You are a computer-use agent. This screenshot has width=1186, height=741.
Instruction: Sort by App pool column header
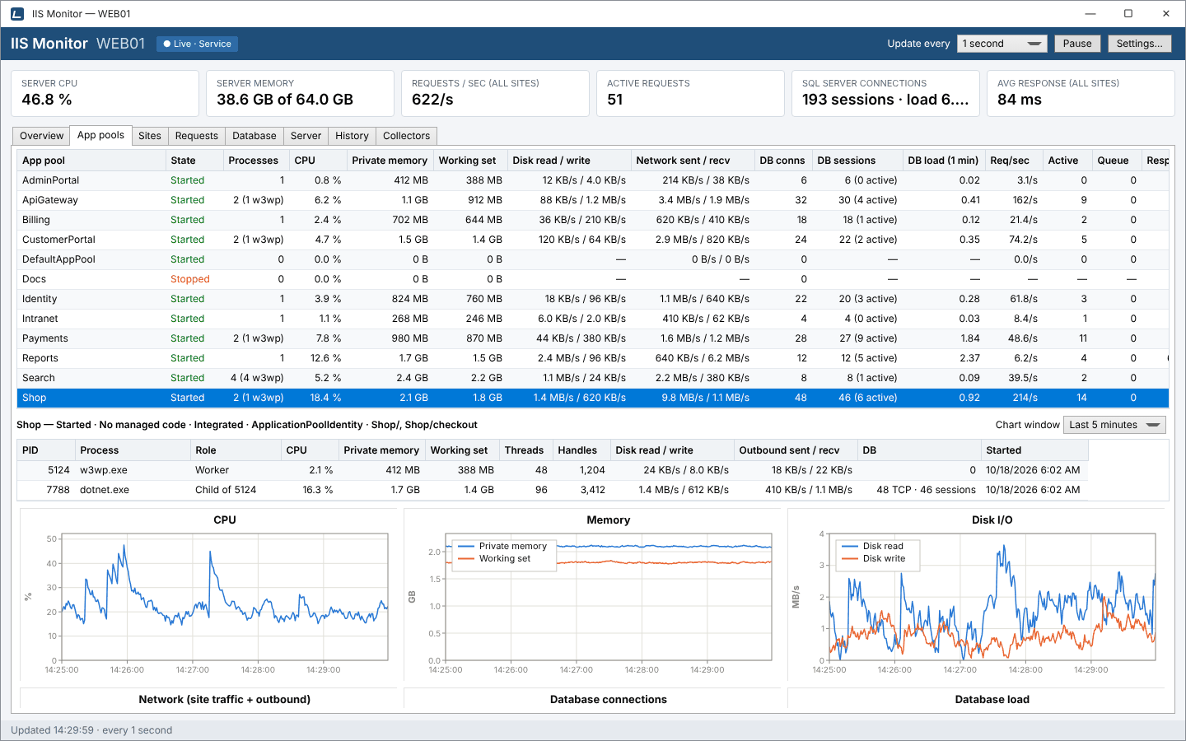point(91,161)
